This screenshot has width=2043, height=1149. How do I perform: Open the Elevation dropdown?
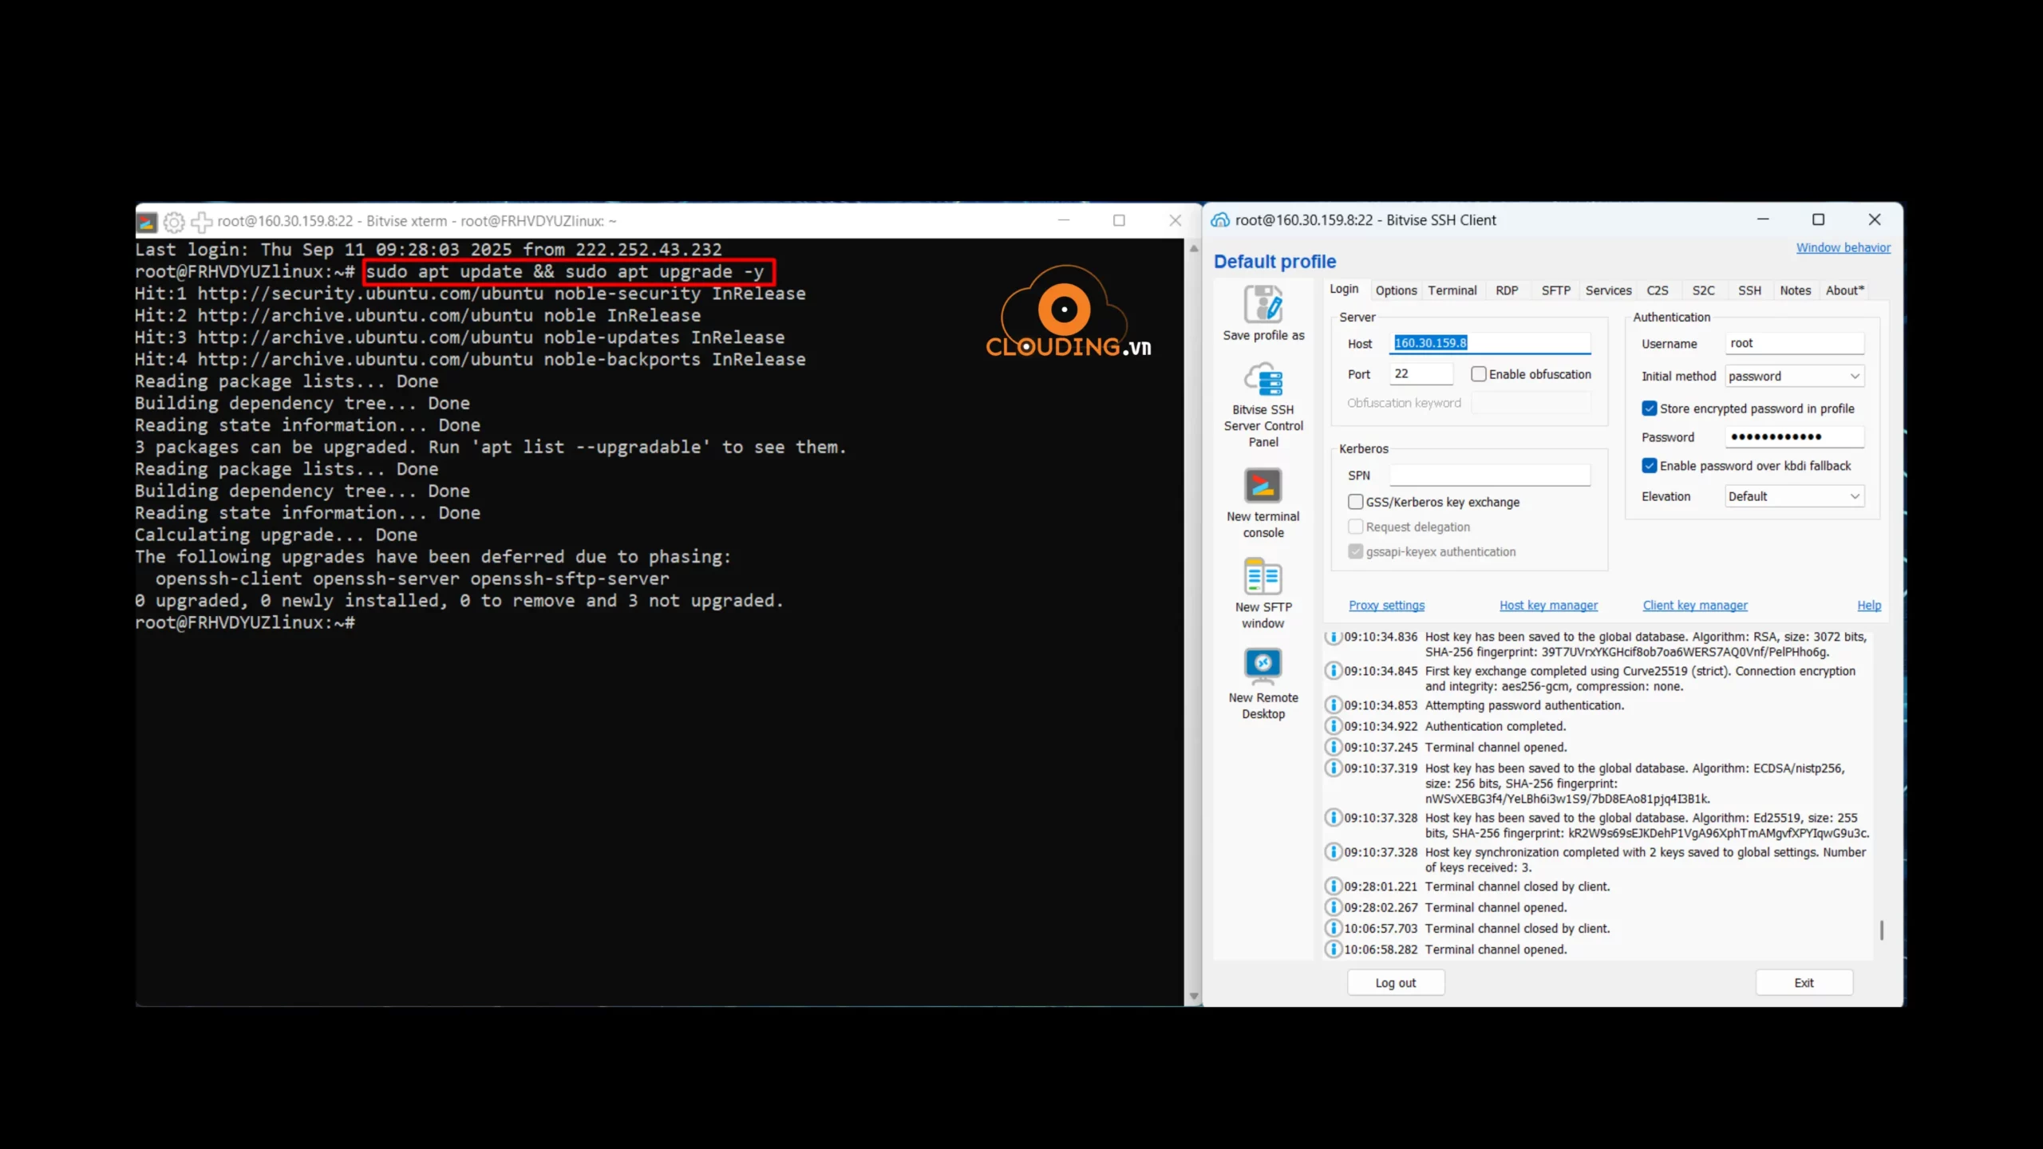point(1794,496)
